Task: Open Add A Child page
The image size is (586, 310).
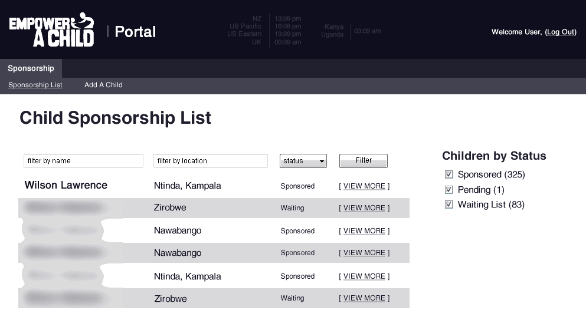Action: (103, 85)
